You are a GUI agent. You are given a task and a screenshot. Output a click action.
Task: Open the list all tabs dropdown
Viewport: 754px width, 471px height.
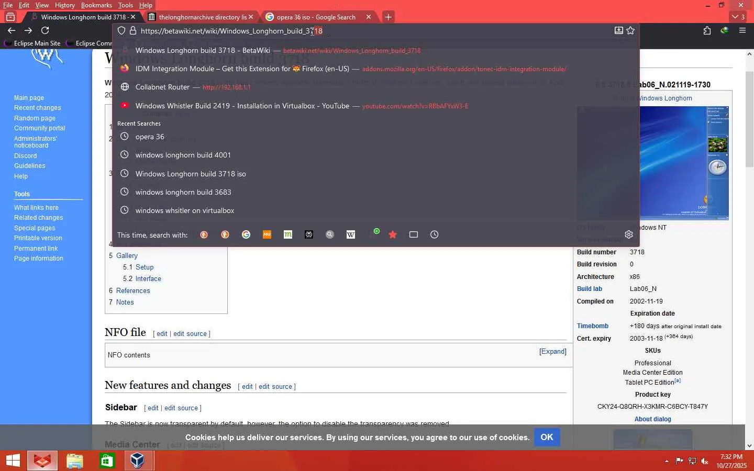739,17
